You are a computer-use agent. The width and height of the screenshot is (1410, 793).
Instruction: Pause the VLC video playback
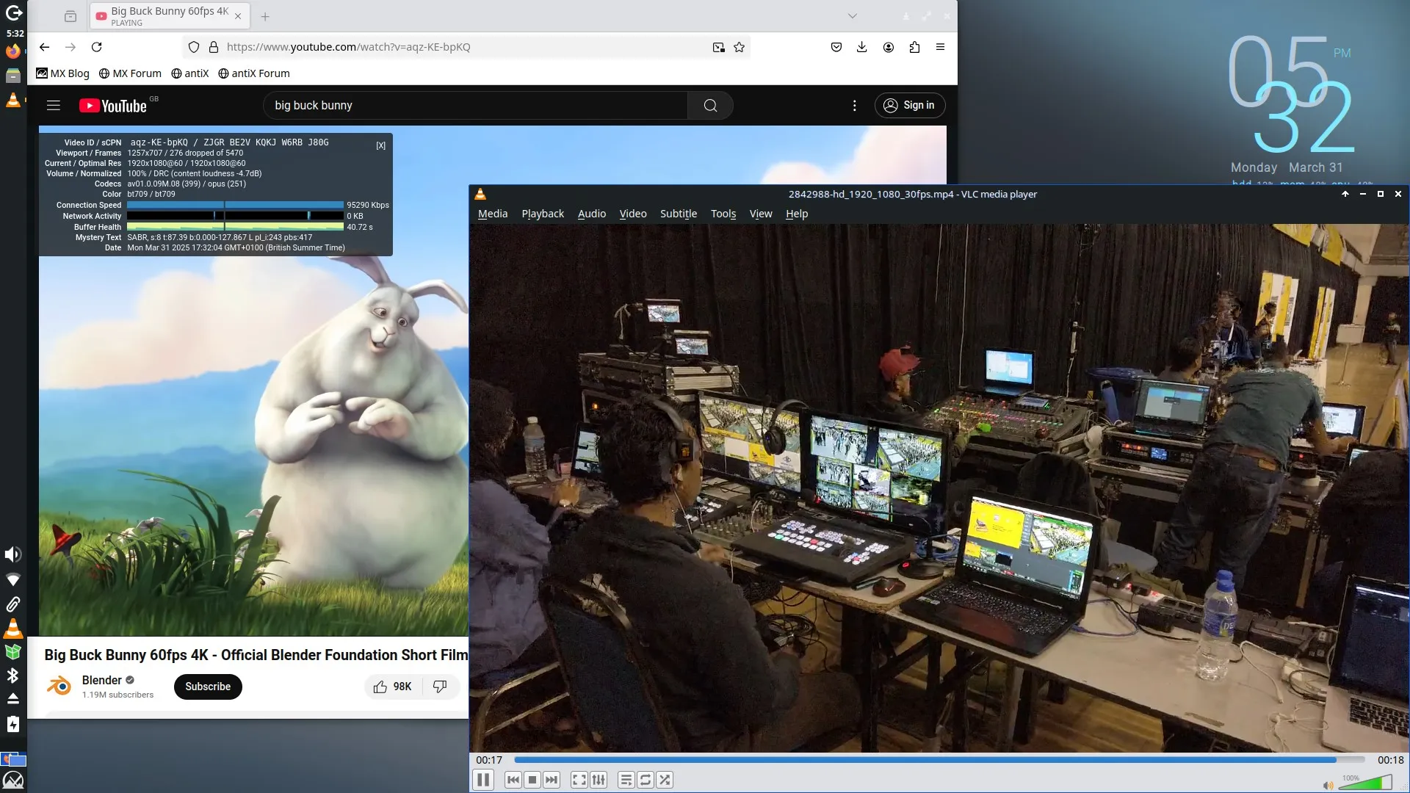[x=483, y=780]
